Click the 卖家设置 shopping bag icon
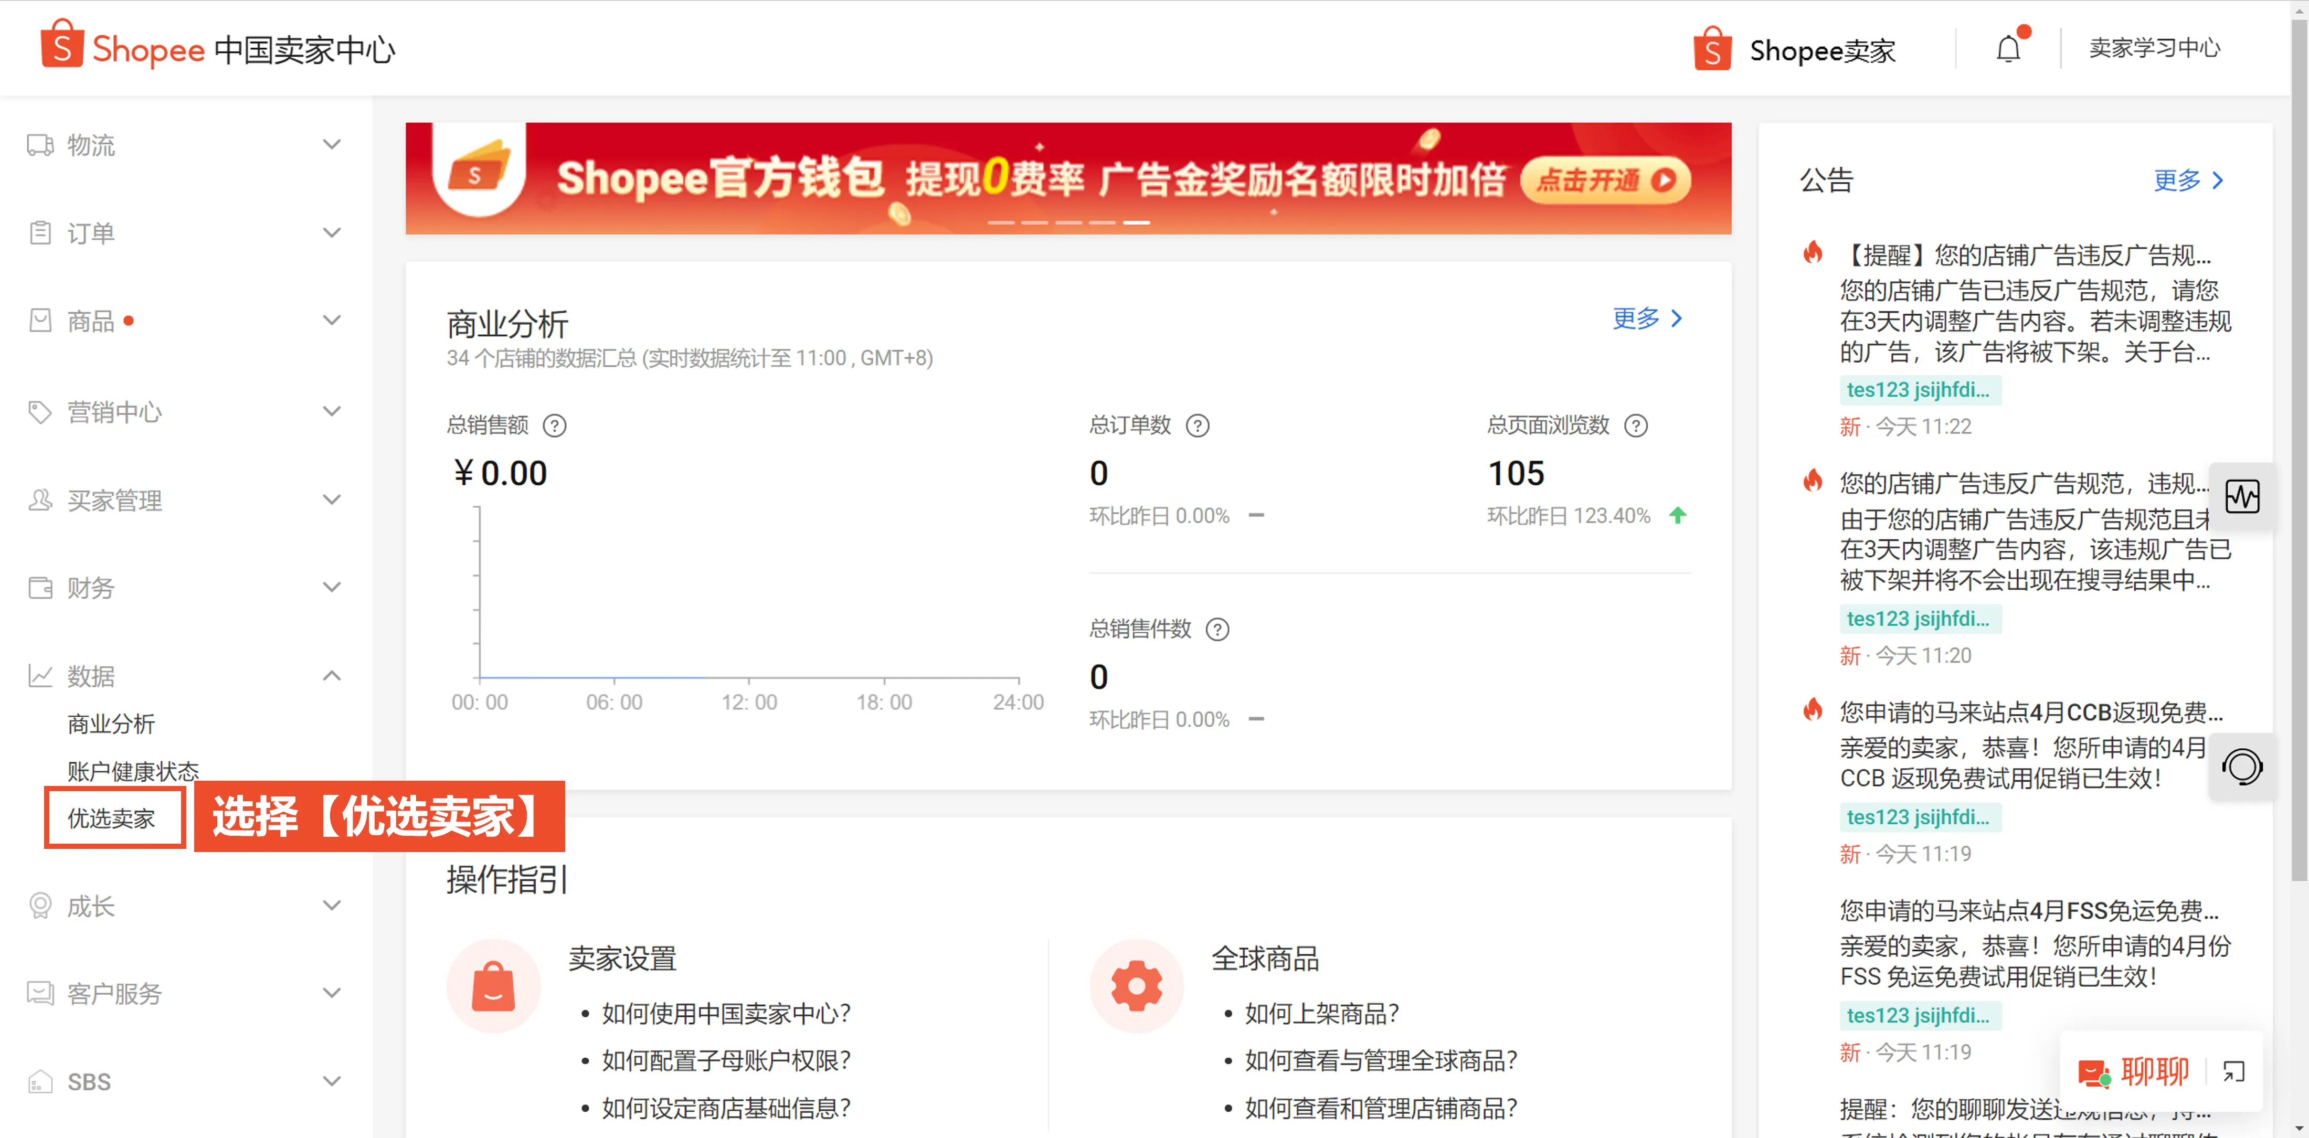Image resolution: width=2309 pixels, height=1138 pixels. [x=493, y=986]
